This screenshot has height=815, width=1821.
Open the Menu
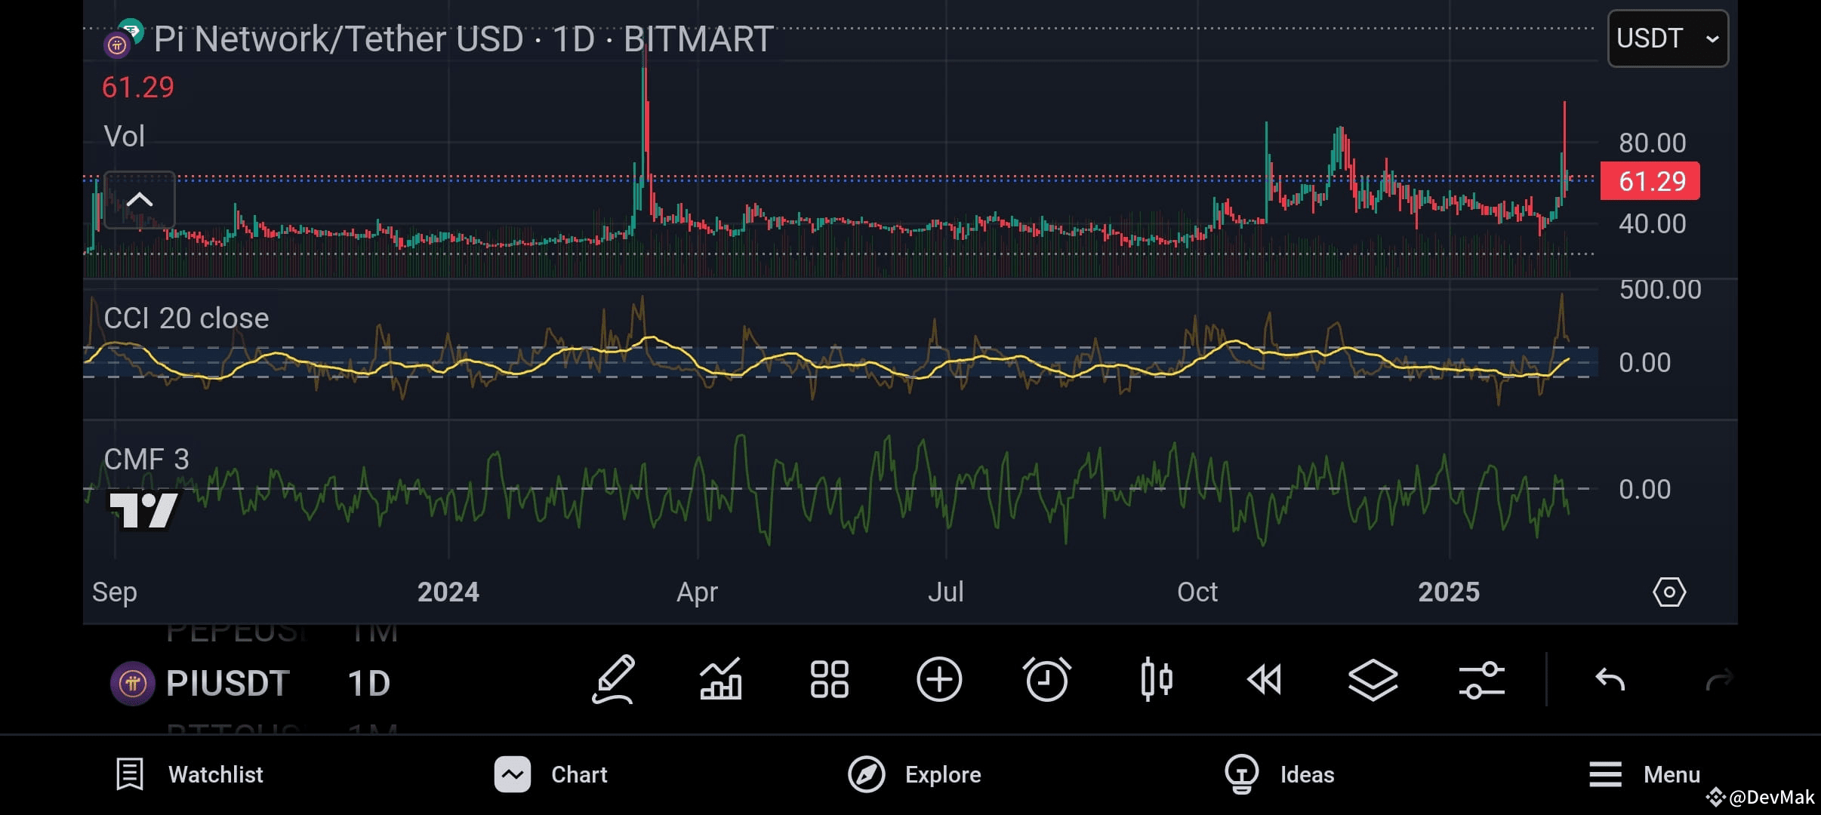click(1644, 773)
